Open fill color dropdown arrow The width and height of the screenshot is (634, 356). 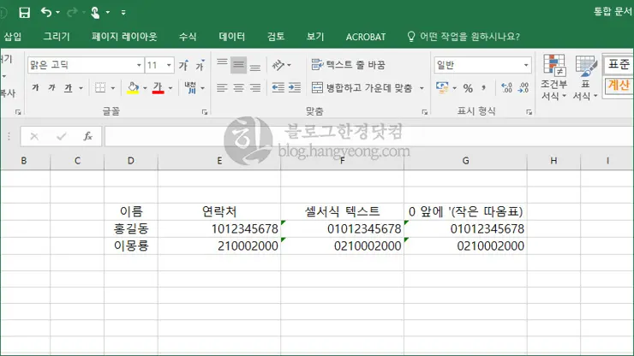click(x=145, y=88)
